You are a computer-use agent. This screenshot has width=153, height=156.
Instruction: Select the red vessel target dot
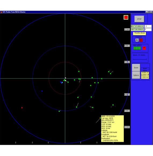[22, 108]
